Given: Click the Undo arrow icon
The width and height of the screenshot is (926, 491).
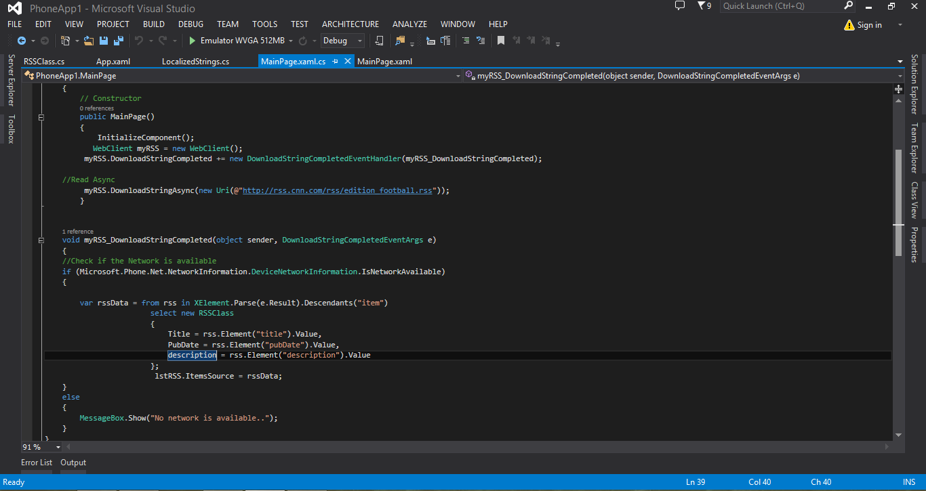Looking at the screenshot, I should coord(138,41).
